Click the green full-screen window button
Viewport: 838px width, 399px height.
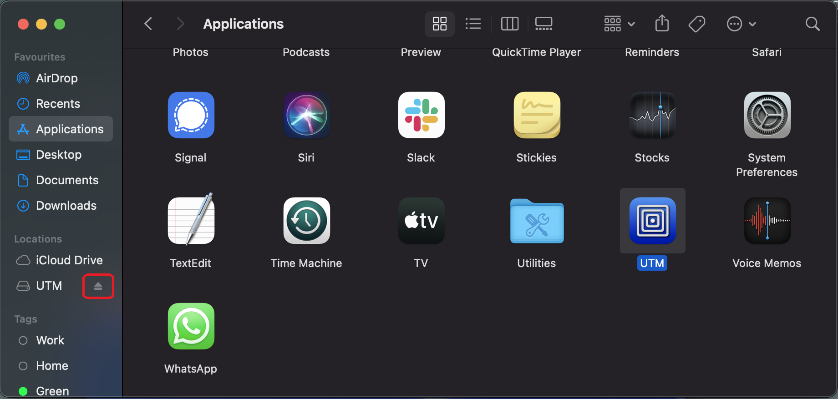60,24
